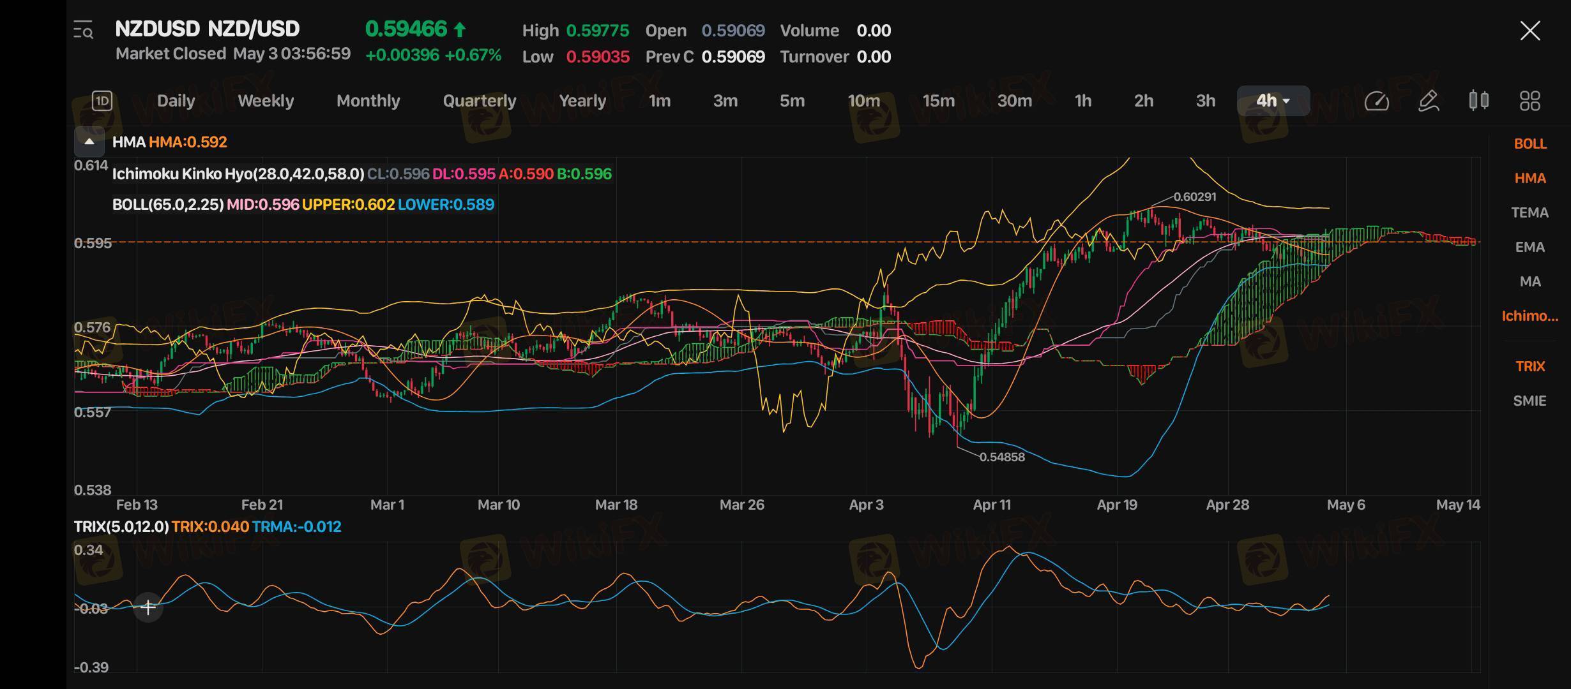
Task: Toggle the HMA indicator in the sidebar
Action: 1529,179
